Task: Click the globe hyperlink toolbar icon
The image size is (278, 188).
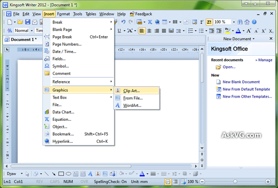Action: click(x=157, y=22)
